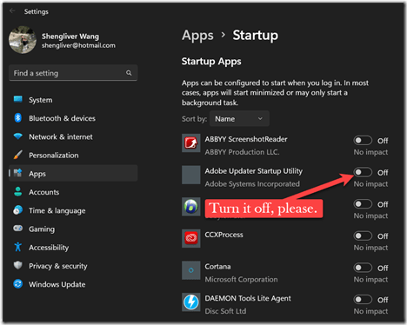Select the Personalization label
Screen dimensions: 407x325
tap(54, 156)
